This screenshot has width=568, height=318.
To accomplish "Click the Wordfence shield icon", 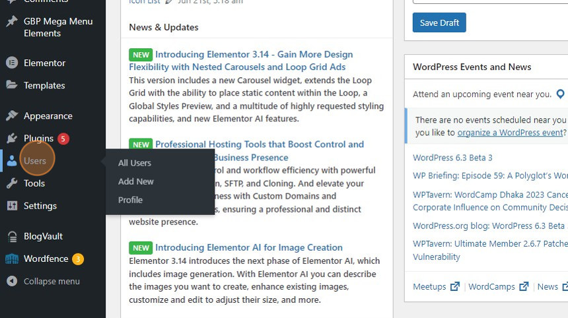I will click(x=12, y=259).
